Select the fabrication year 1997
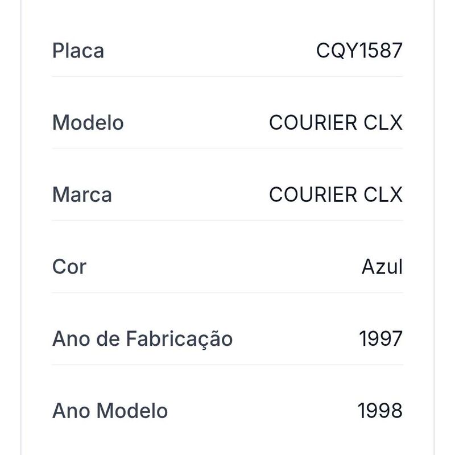The width and height of the screenshot is (455, 455). 380,338
